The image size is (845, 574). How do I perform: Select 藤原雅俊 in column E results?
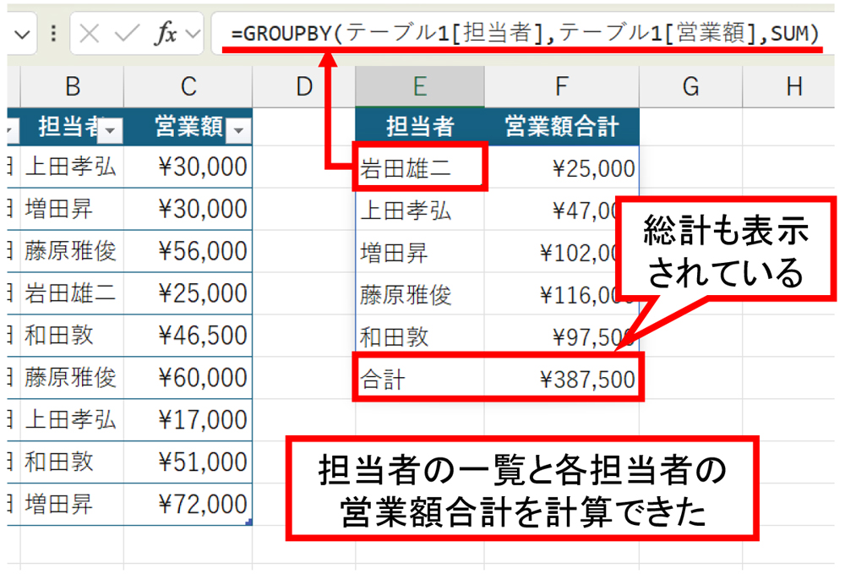420,293
